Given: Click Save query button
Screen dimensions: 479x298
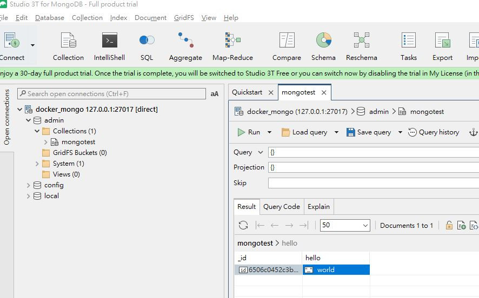Looking at the screenshot, I should coord(369,132).
